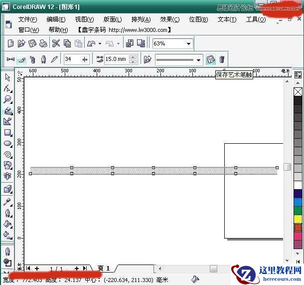
Task: Click the smoothing slider button beside 34
Action: 85,59
